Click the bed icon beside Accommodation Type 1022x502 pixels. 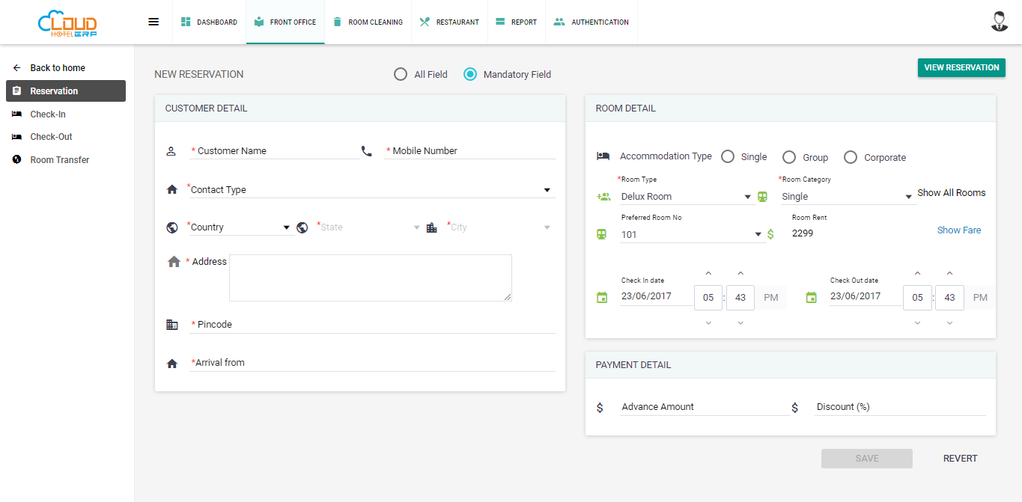pos(603,156)
